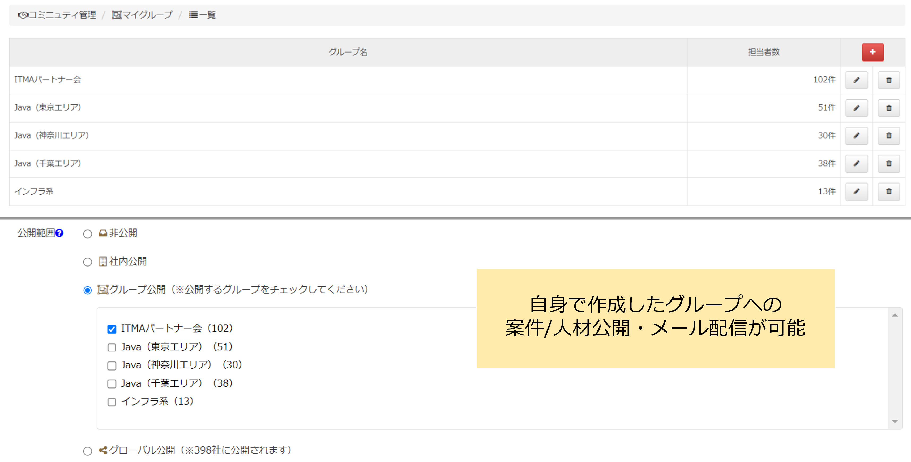Delete the Java（東京エリア） group
911x462 pixels.
tap(889, 108)
